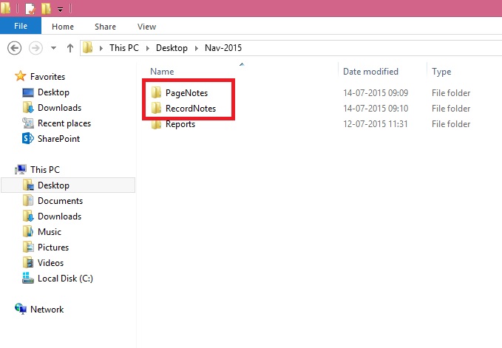Image resolution: width=502 pixels, height=348 pixels.
Task: Open Customize Quick Access Toolbar dropdown
Action: (x=60, y=10)
